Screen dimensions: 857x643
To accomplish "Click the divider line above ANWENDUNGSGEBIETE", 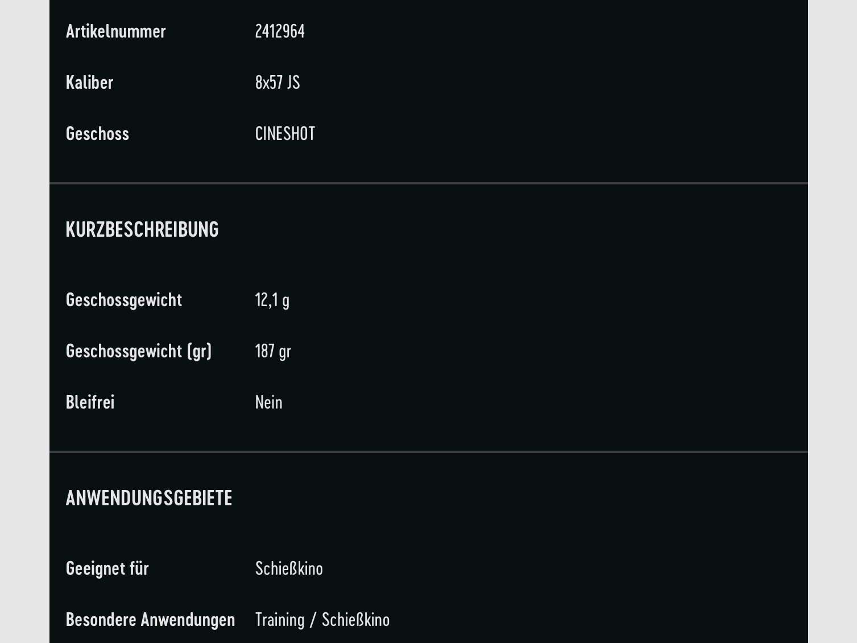I will [x=428, y=452].
